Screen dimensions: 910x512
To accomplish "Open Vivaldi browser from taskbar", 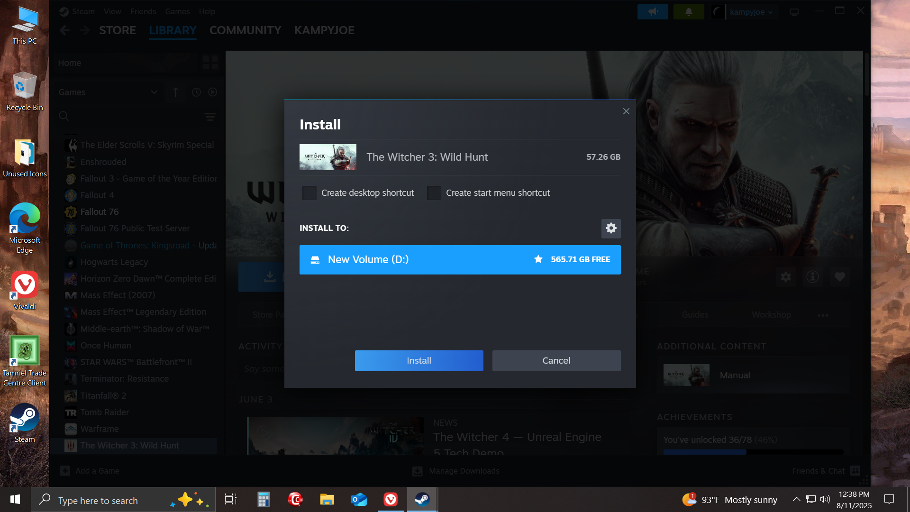I will (391, 500).
